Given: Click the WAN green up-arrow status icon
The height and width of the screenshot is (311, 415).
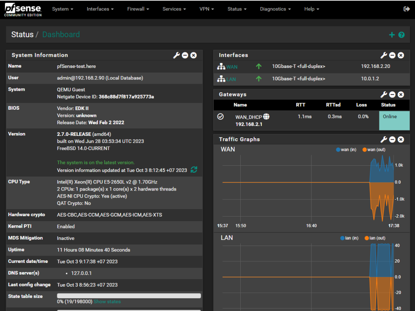Looking at the screenshot, I should point(259,66).
